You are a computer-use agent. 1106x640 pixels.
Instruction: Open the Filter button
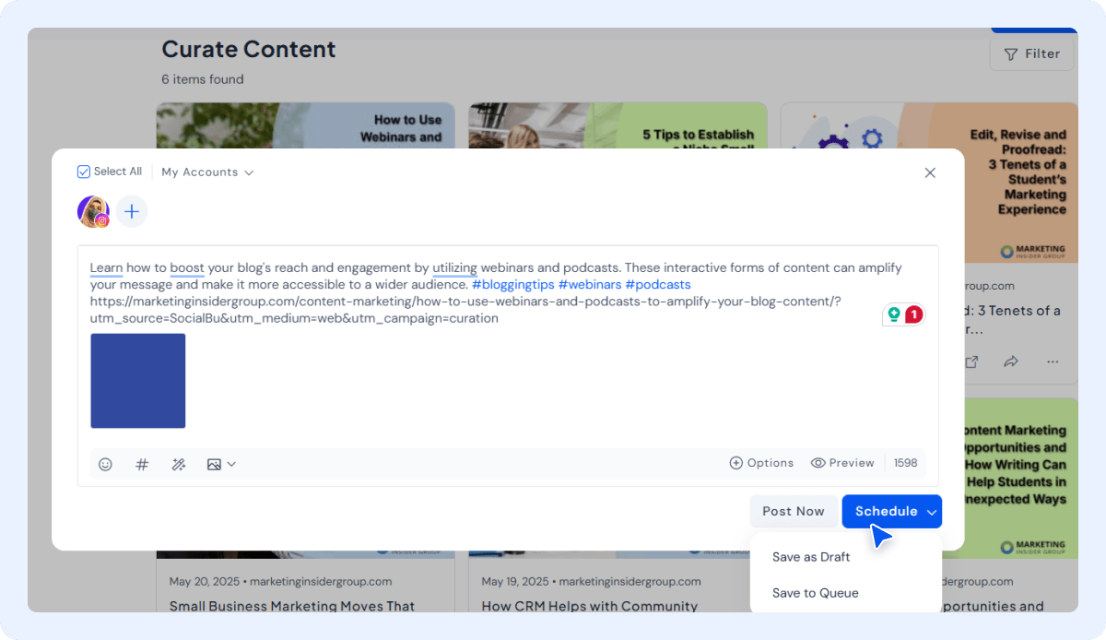coord(1032,53)
